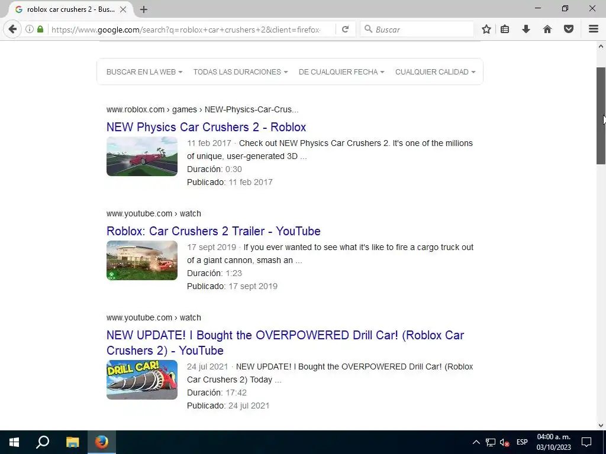Screen dimensions: 606x454
Task: Reload the page with the refresh icon
Action: coord(346,29)
